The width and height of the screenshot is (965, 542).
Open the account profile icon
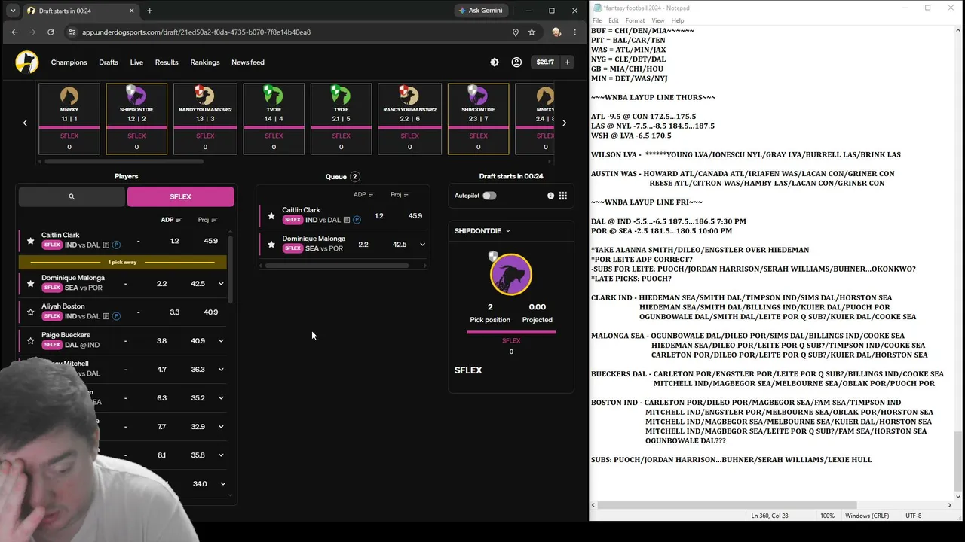point(516,62)
